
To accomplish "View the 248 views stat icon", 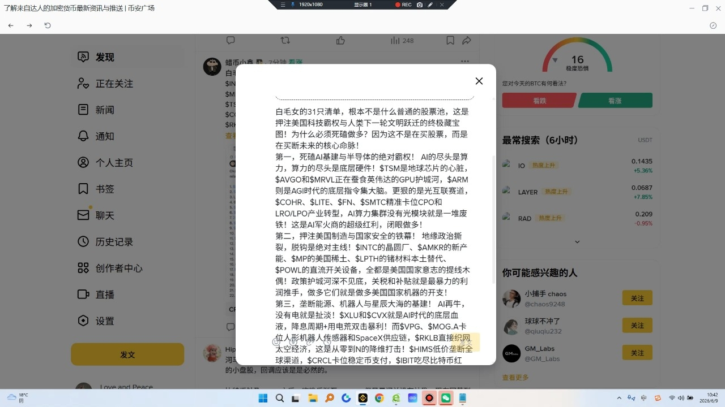I will pyautogui.click(x=402, y=41).
